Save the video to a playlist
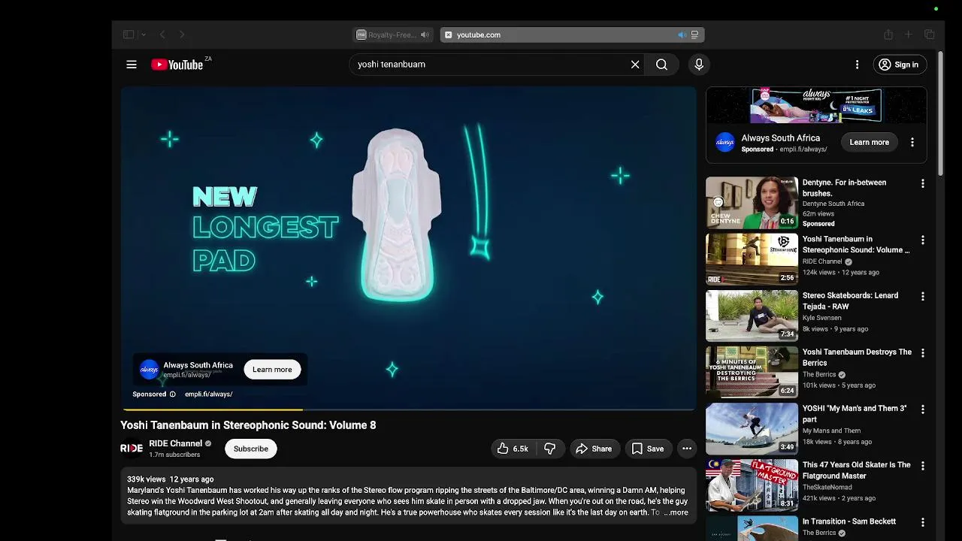The image size is (962, 541). (x=647, y=449)
